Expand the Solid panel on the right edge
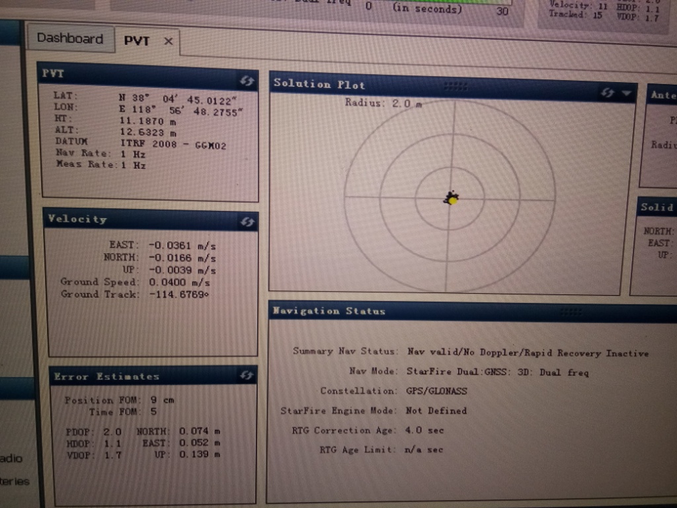This screenshot has width=677, height=508. [x=656, y=206]
